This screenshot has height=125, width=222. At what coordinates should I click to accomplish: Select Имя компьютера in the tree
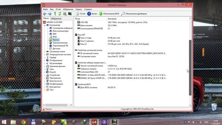coord(59,31)
